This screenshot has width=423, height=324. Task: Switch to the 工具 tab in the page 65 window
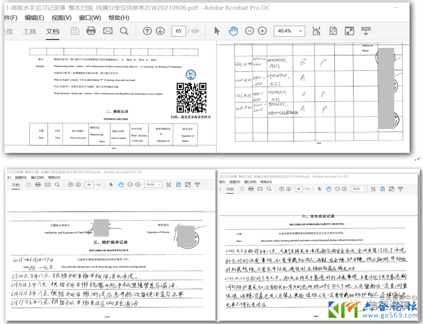(x=30, y=32)
